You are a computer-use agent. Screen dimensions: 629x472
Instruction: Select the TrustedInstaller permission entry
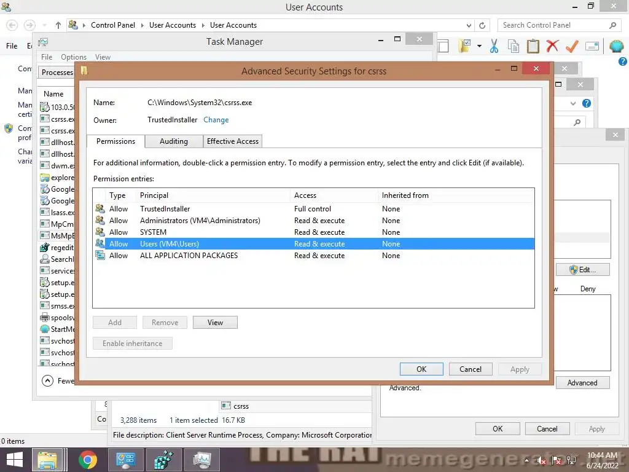point(314,209)
